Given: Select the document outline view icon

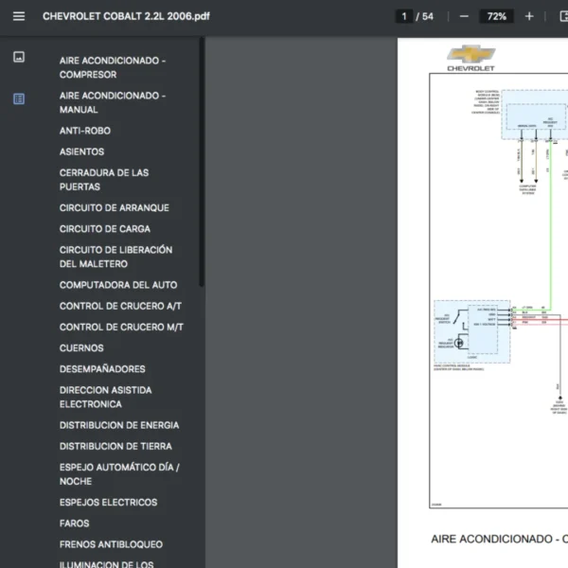Looking at the screenshot, I should [19, 98].
